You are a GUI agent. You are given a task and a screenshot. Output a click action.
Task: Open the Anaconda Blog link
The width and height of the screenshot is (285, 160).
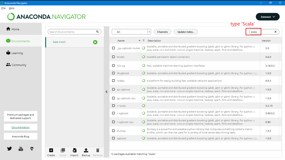[x=21, y=136]
